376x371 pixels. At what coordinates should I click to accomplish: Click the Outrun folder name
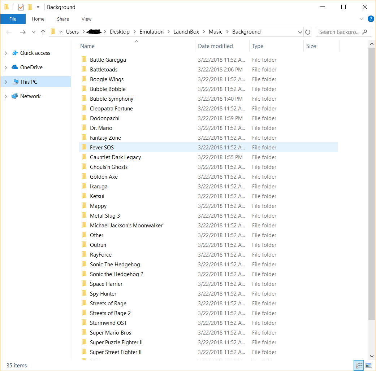[x=98, y=245]
